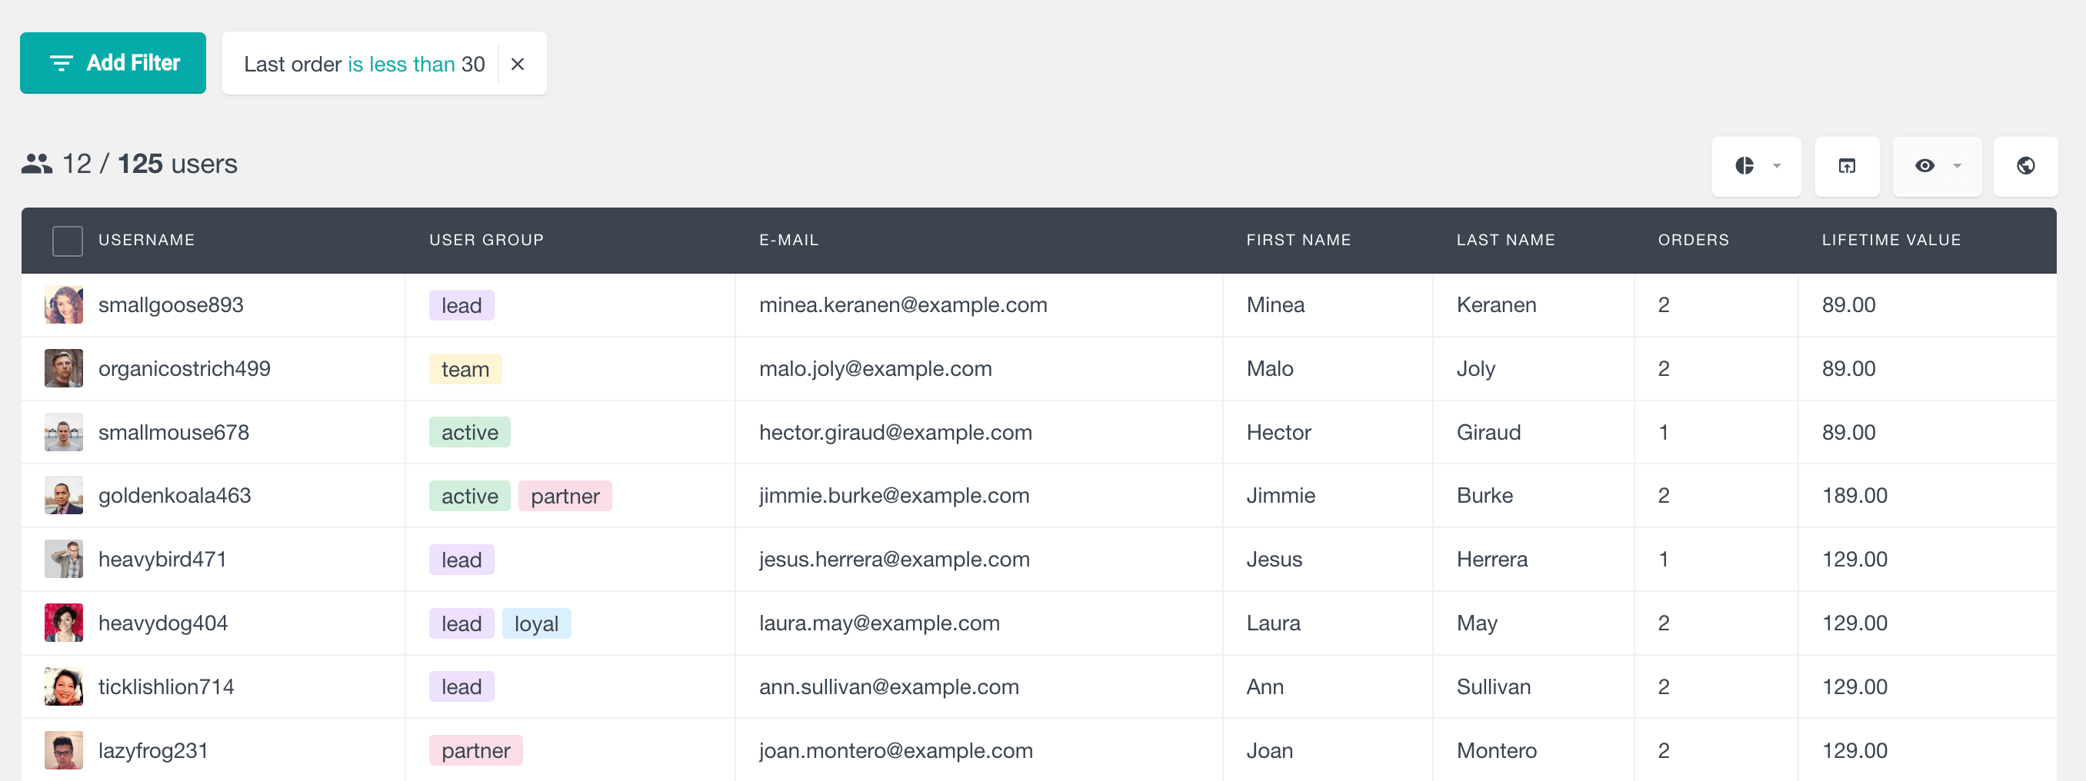
Task: Click the goldenkoala463 avatar
Action: pos(64,495)
